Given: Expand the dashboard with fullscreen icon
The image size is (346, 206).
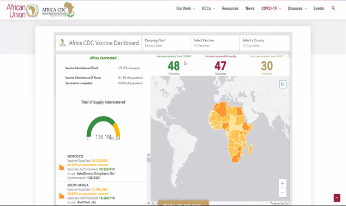Looking at the screenshot, I should coord(289,55).
